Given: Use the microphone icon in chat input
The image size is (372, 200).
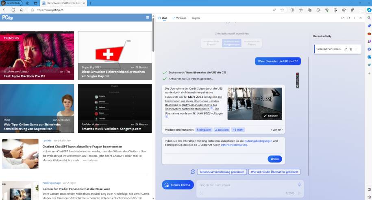Looking at the screenshot, I should [299, 185].
